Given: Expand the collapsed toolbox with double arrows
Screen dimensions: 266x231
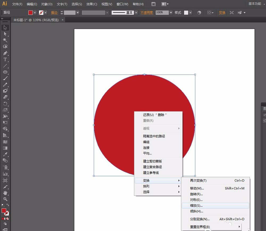Looking at the screenshot, I should (x=2, y=19).
